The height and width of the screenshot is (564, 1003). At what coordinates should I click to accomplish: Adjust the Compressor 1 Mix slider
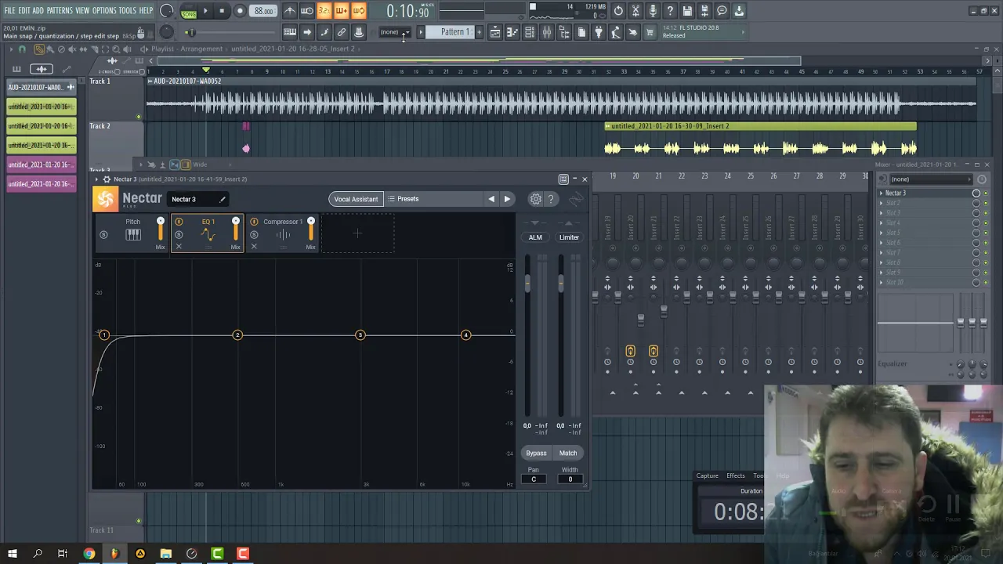311,230
